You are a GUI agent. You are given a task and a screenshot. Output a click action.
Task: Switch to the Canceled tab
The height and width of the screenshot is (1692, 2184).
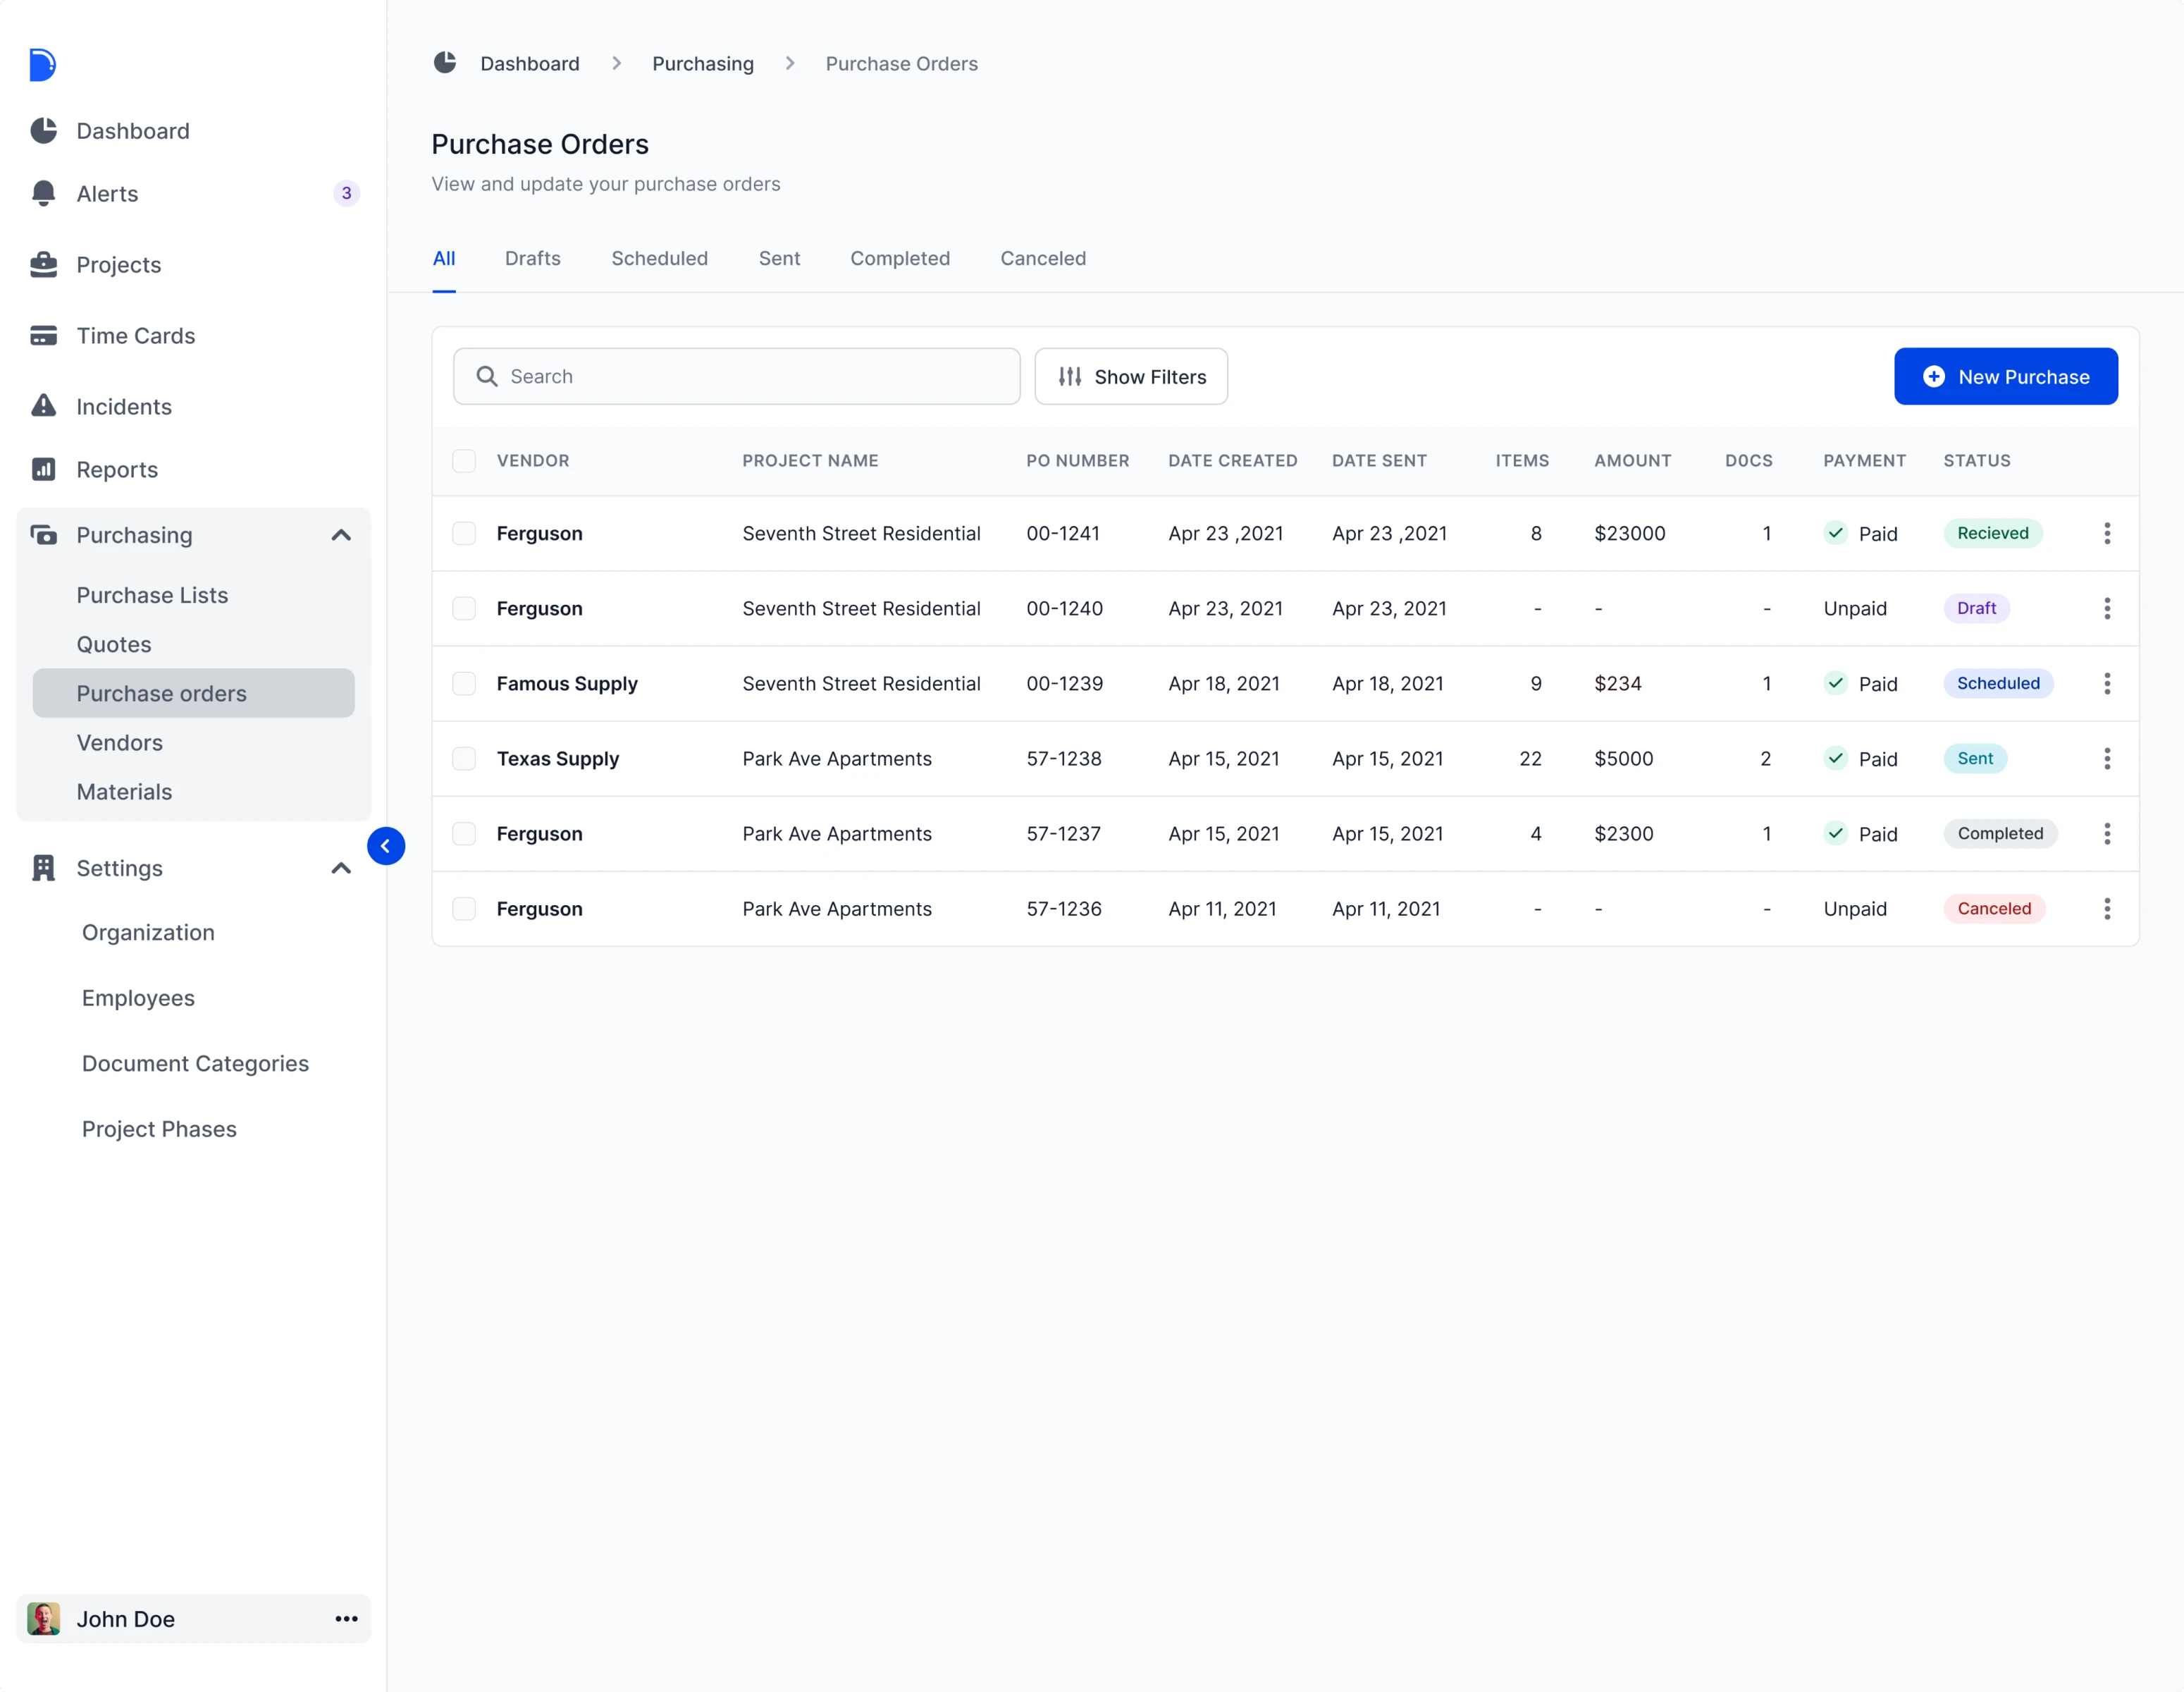coord(1043,258)
